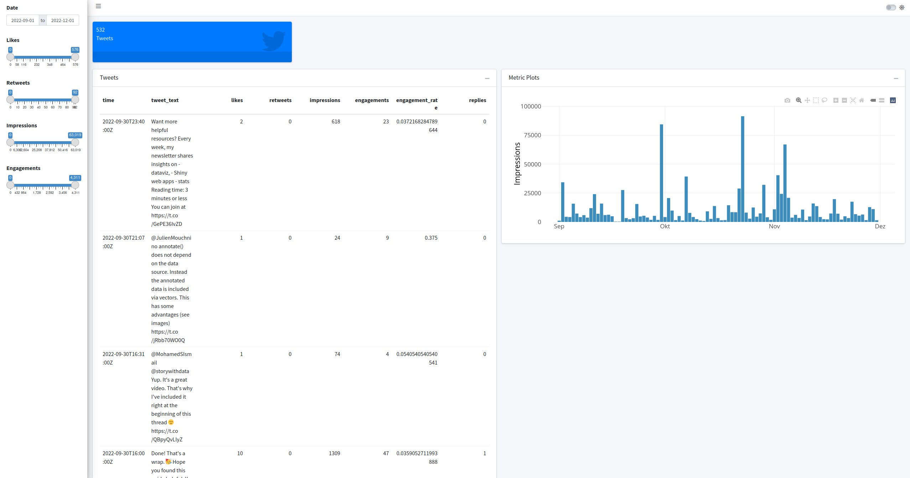The height and width of the screenshot is (478, 910).
Task: Enable box select on the impressions chart
Action: click(816, 100)
